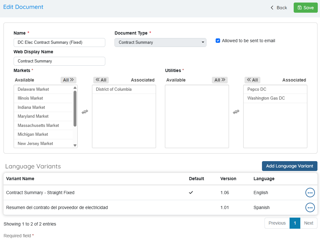
Task: Select Indiana Market in available list
Action: (x=43, y=107)
